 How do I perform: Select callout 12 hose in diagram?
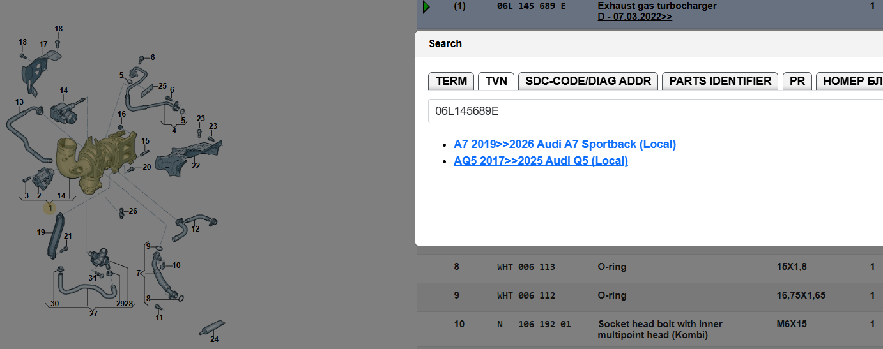tap(195, 229)
